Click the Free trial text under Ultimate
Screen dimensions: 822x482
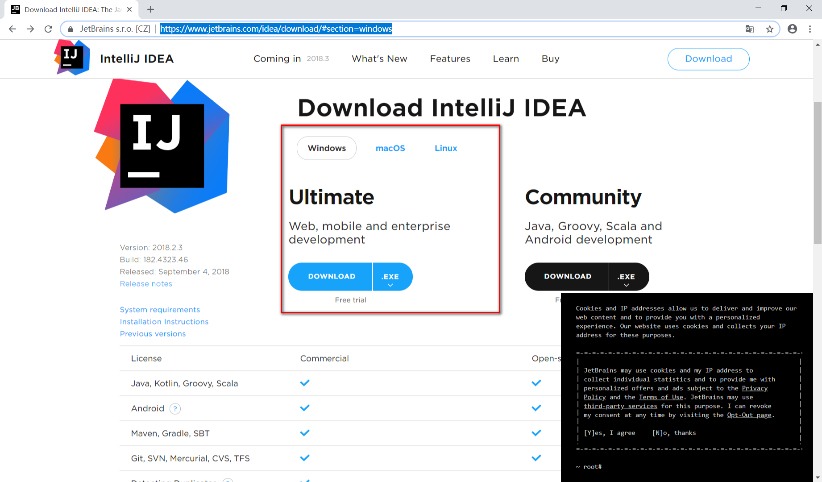(350, 300)
